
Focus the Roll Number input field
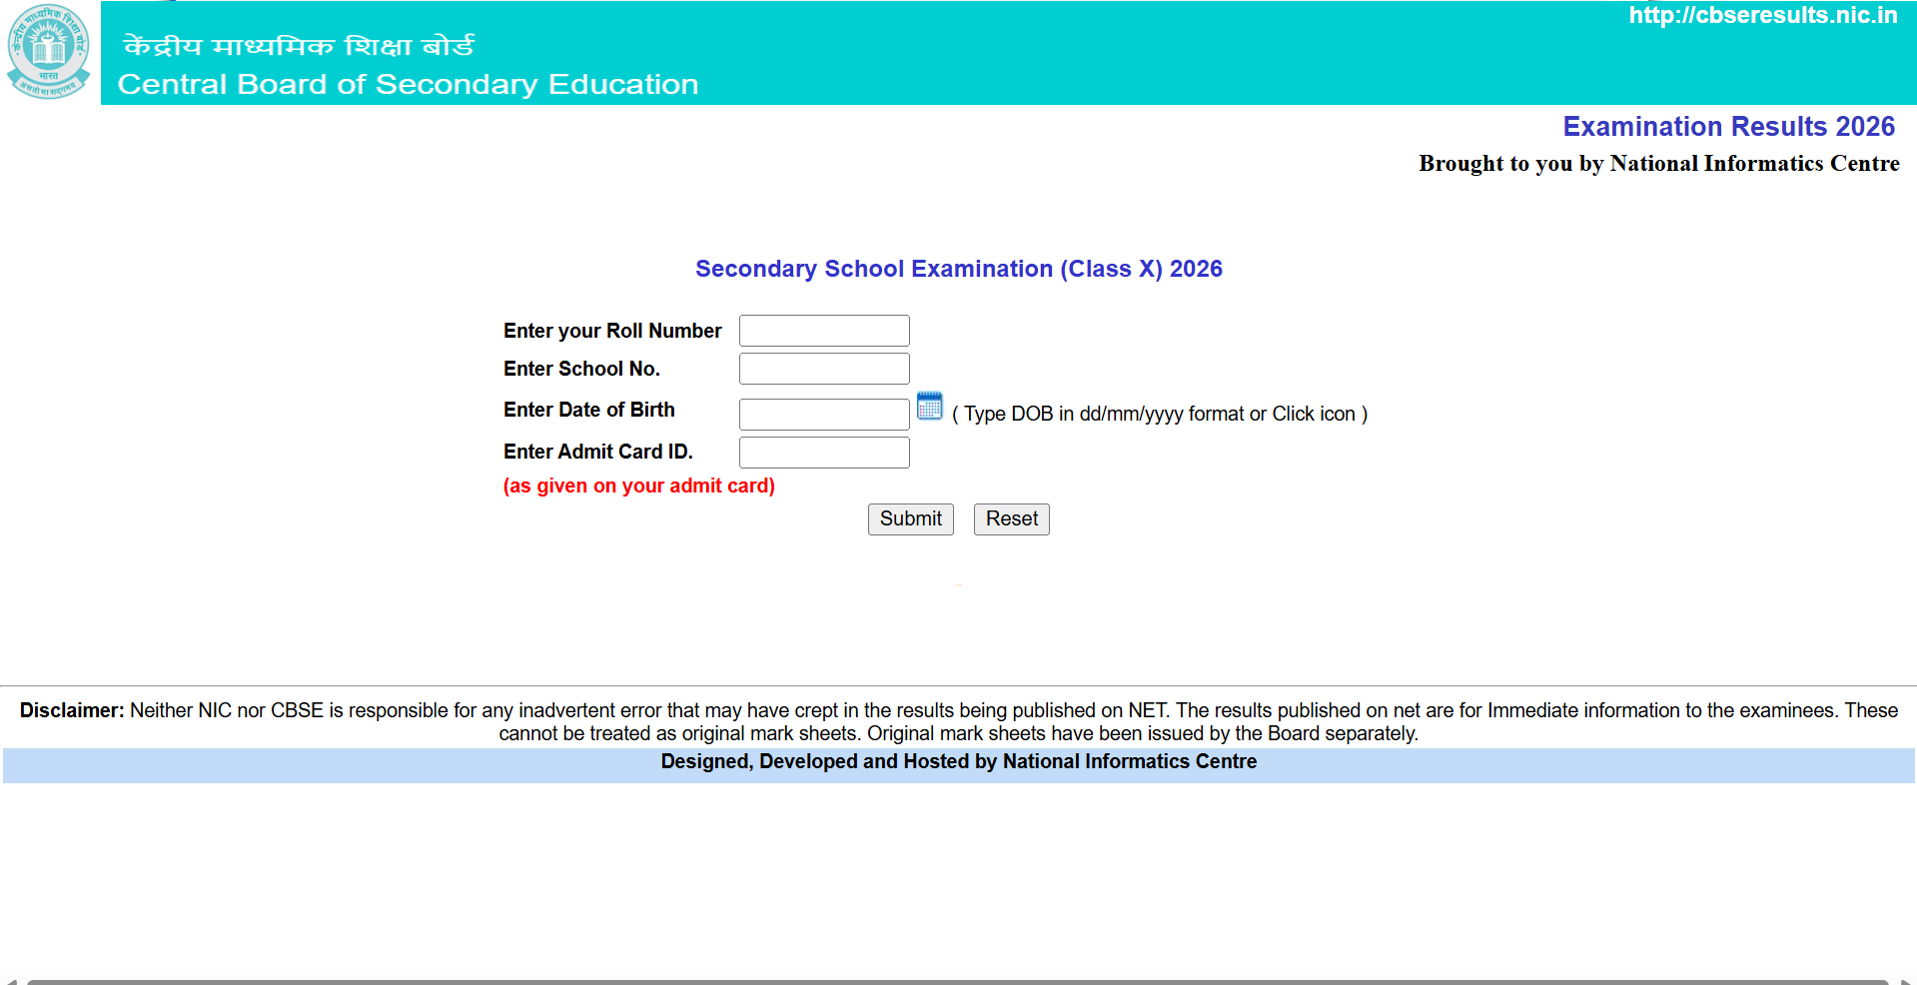(823, 331)
